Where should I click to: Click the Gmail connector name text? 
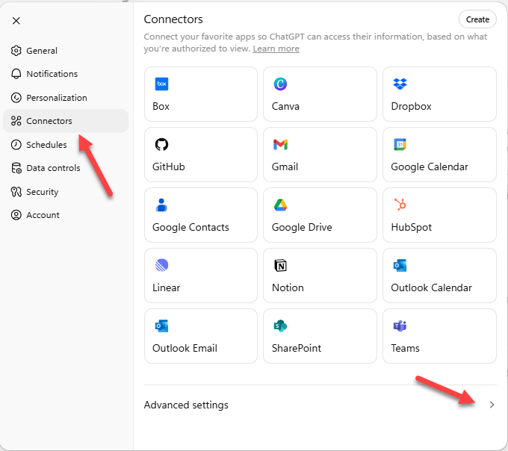pyautogui.click(x=285, y=167)
